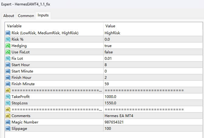Edit the Start Minute value 0
Viewport: 204px width, 138px height.
(x=153, y=71)
